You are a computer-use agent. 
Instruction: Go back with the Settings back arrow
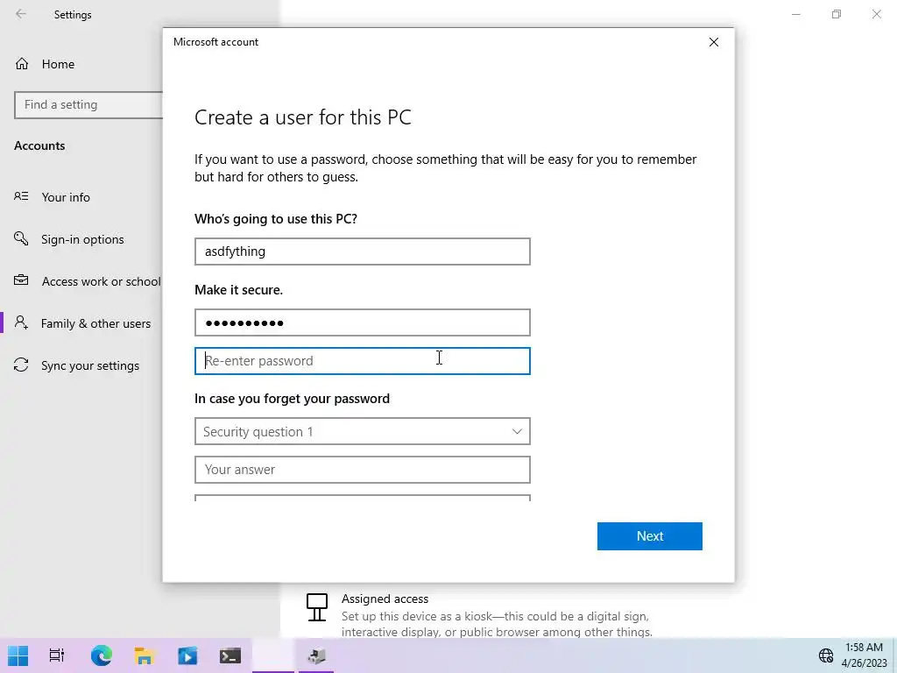[x=21, y=14]
